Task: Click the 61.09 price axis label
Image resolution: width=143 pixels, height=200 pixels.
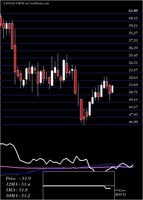Action: 133,11
